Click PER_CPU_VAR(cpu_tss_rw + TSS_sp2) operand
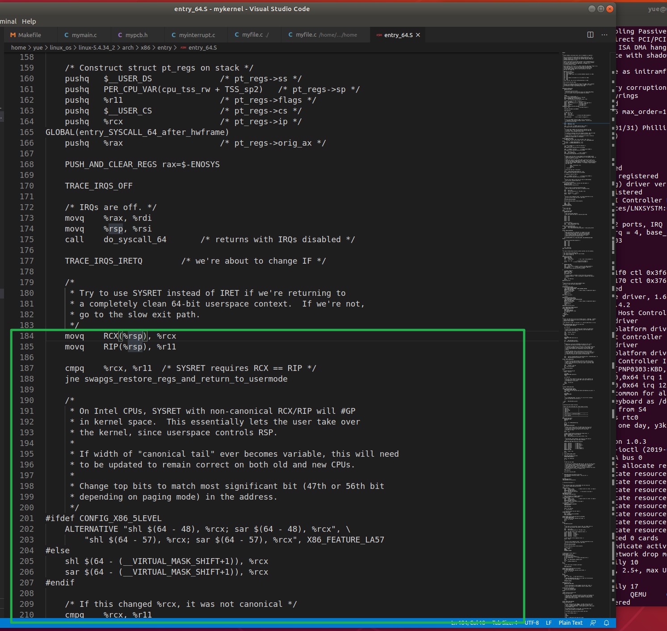 point(183,89)
